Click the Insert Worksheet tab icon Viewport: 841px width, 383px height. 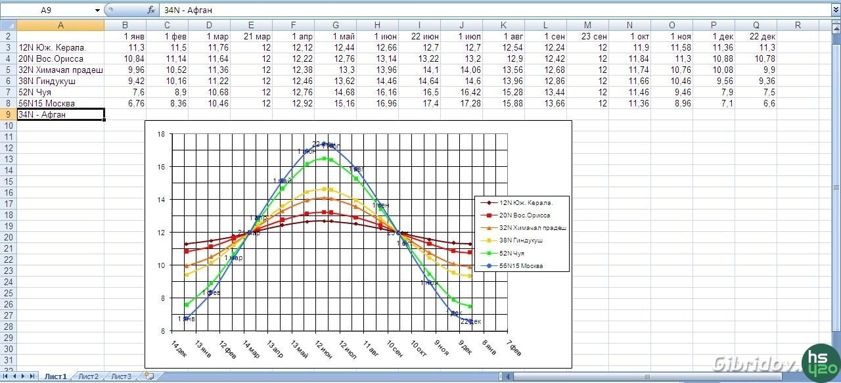[x=149, y=376]
